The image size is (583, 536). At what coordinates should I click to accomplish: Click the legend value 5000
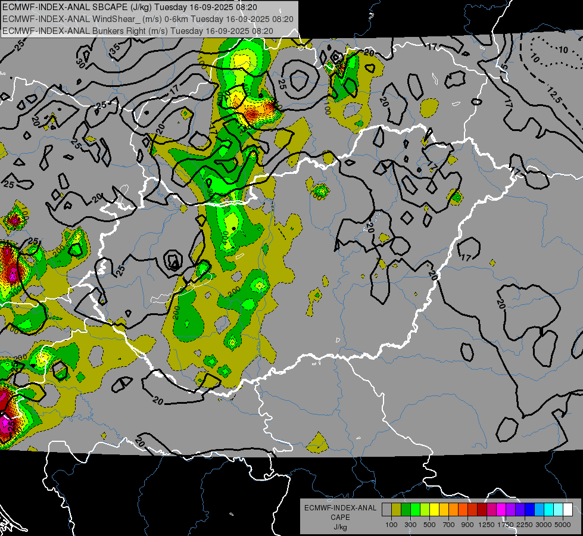[563, 525]
